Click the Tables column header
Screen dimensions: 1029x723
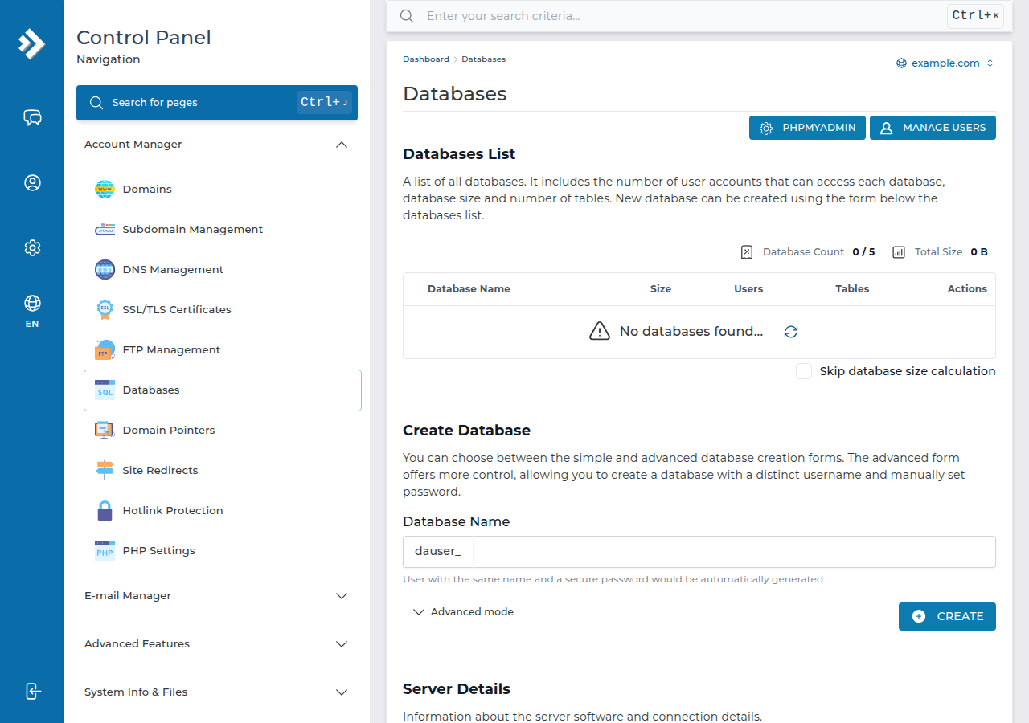tap(852, 289)
